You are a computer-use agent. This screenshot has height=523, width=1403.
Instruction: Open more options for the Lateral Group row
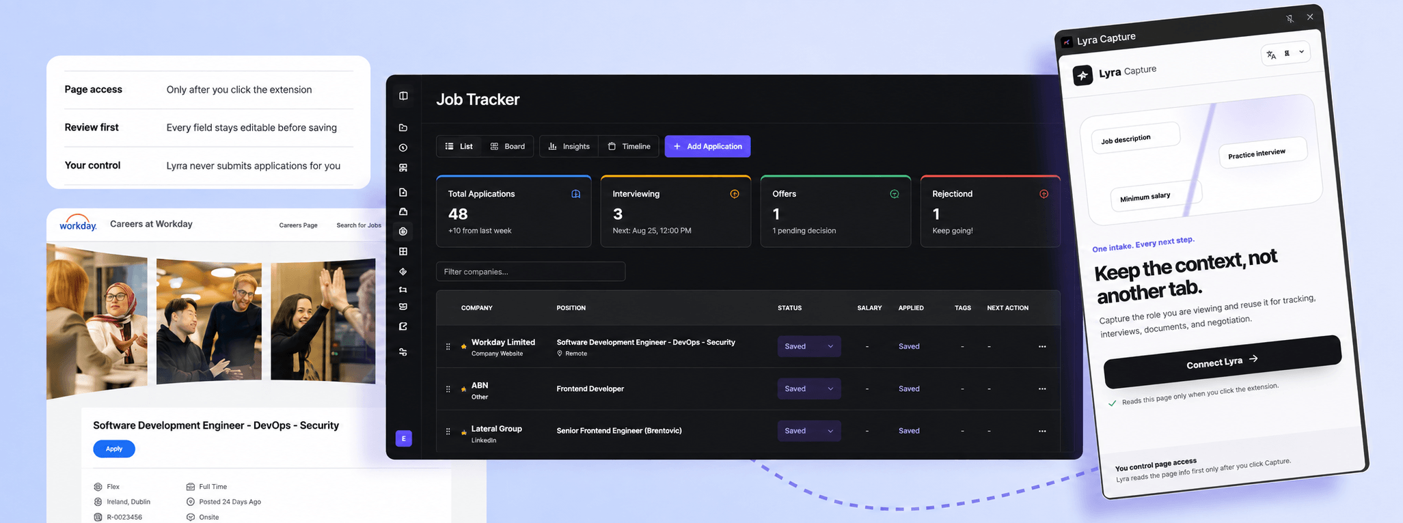coord(1042,432)
